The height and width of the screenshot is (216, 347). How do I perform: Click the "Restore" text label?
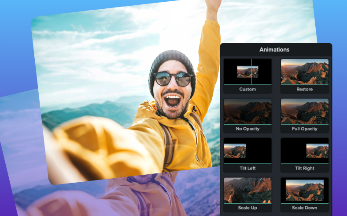coord(304,89)
